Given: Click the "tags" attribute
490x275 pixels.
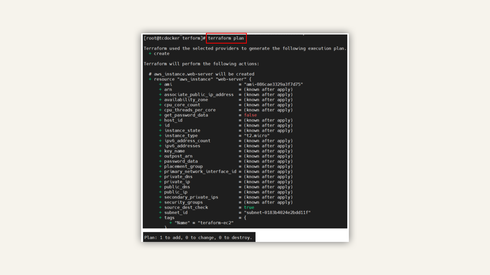Looking at the screenshot, I should click(x=169, y=218).
